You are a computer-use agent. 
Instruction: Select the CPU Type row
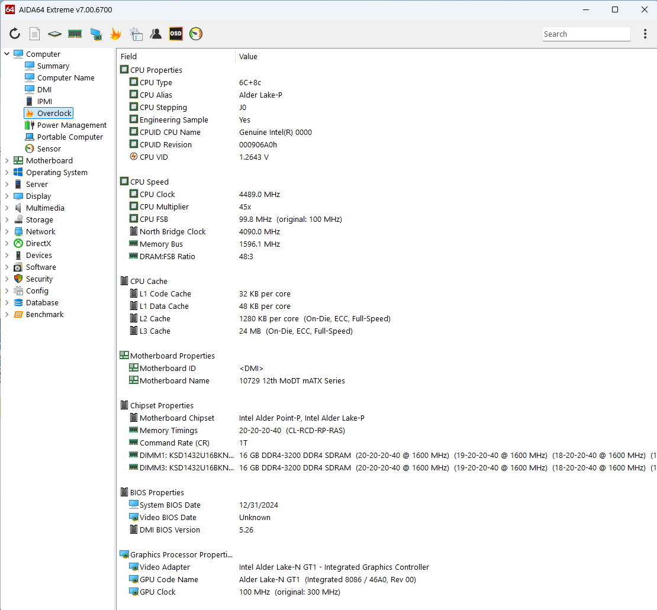point(387,82)
